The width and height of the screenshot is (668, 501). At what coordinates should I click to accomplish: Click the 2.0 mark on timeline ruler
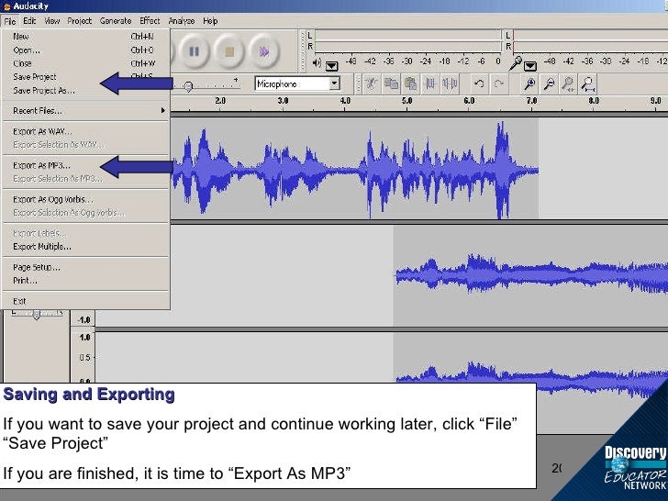[220, 101]
